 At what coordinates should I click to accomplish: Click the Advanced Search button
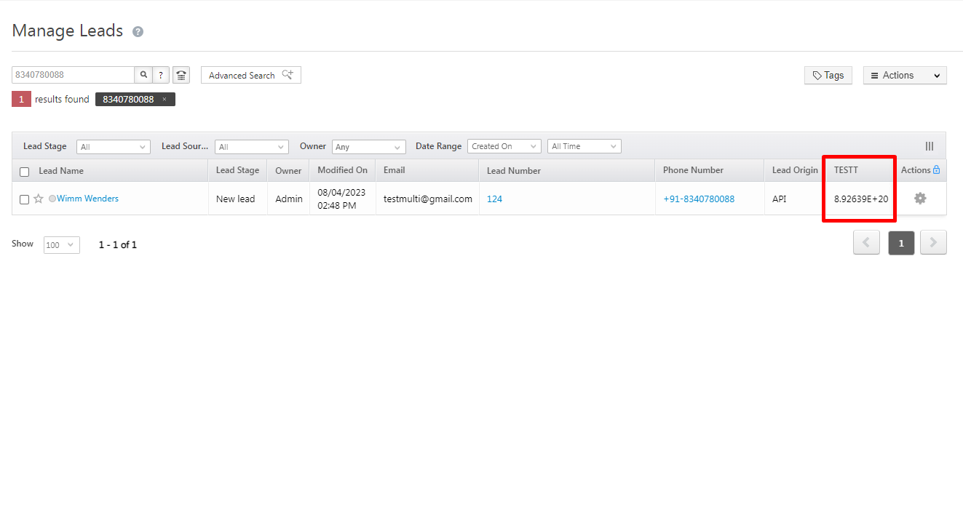click(250, 75)
